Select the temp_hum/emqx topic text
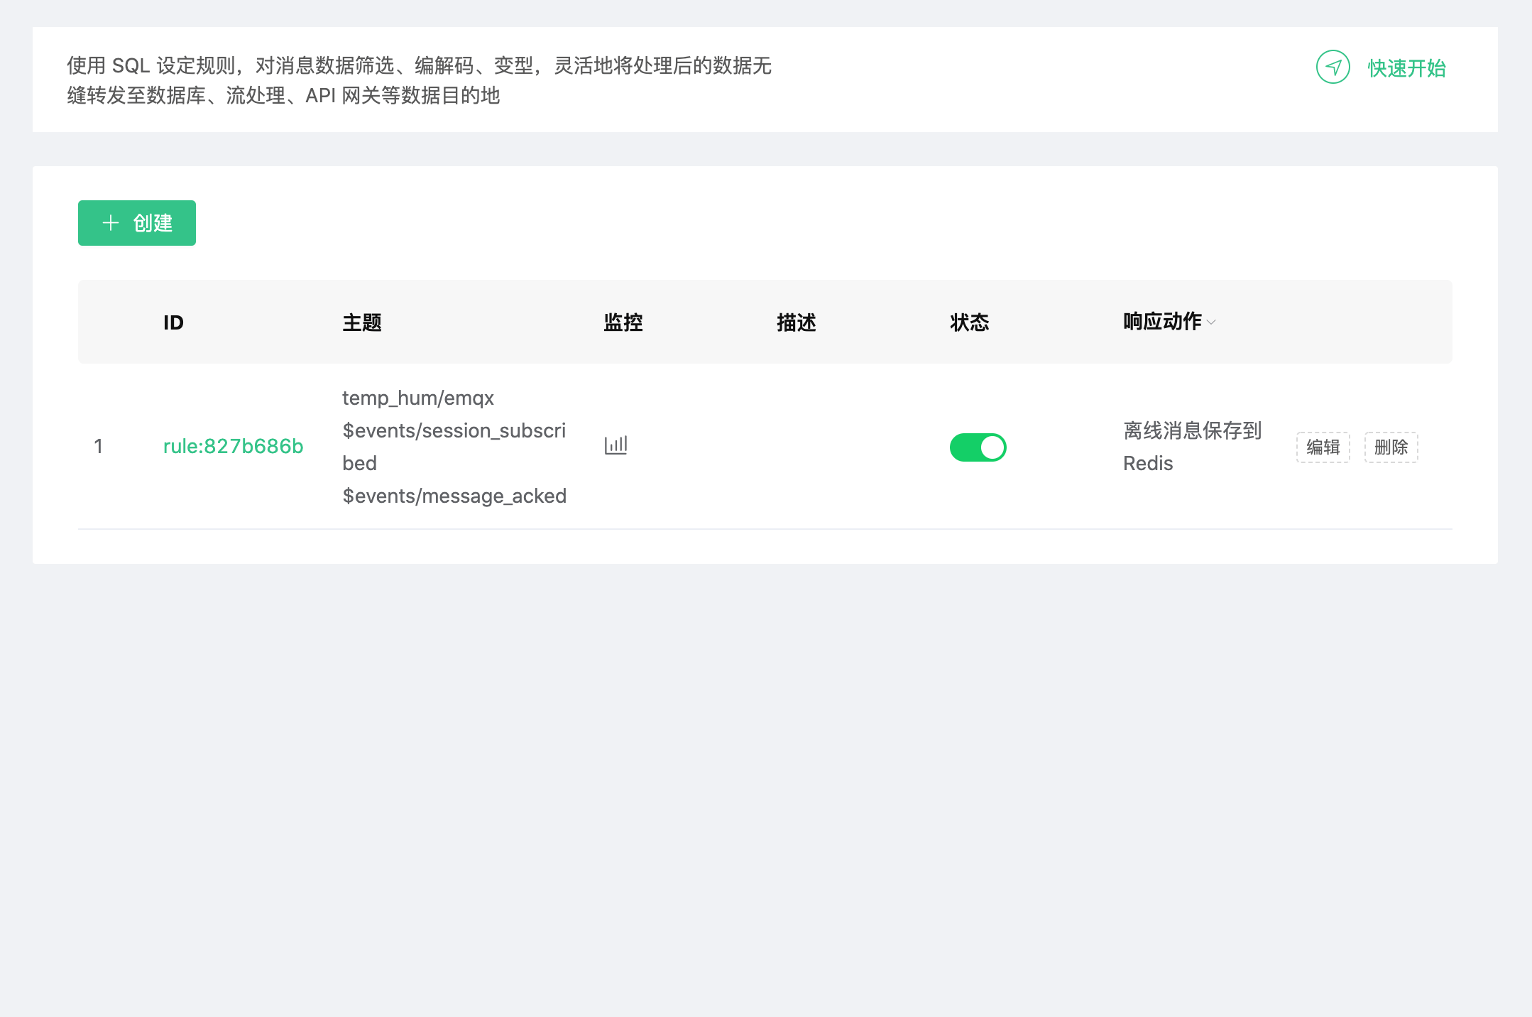Screen dimensions: 1532x1017 click(417, 398)
